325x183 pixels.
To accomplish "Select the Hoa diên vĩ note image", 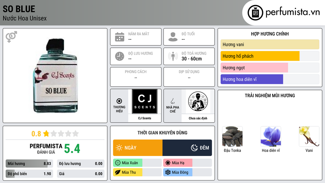I will 271,137.
